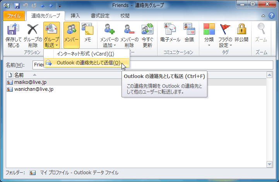
Task: Customize the quick access toolbar dropdown
Action: click(x=60, y=6)
